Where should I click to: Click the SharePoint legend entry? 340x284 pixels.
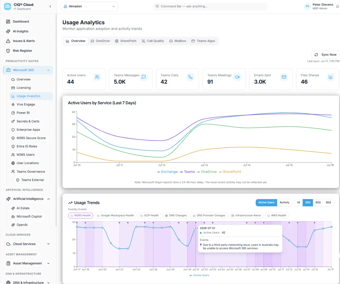tap(230, 172)
